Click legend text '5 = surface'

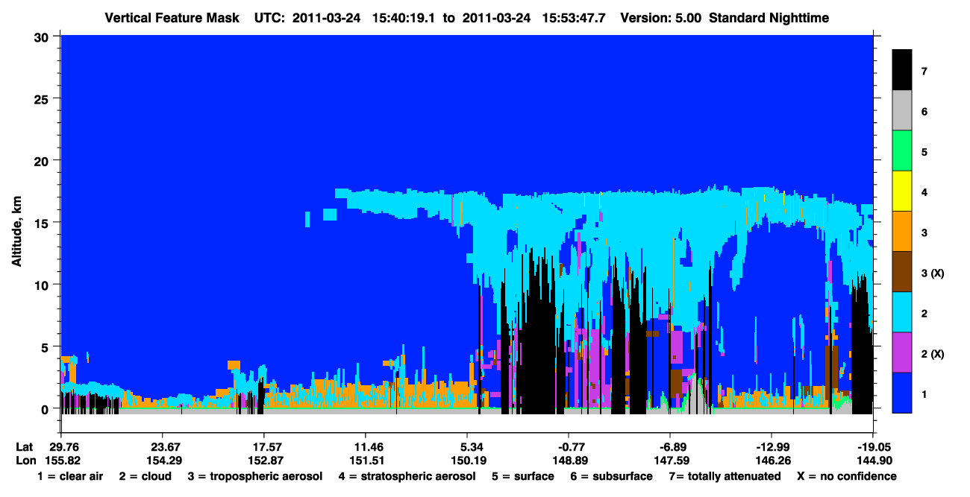(522, 476)
